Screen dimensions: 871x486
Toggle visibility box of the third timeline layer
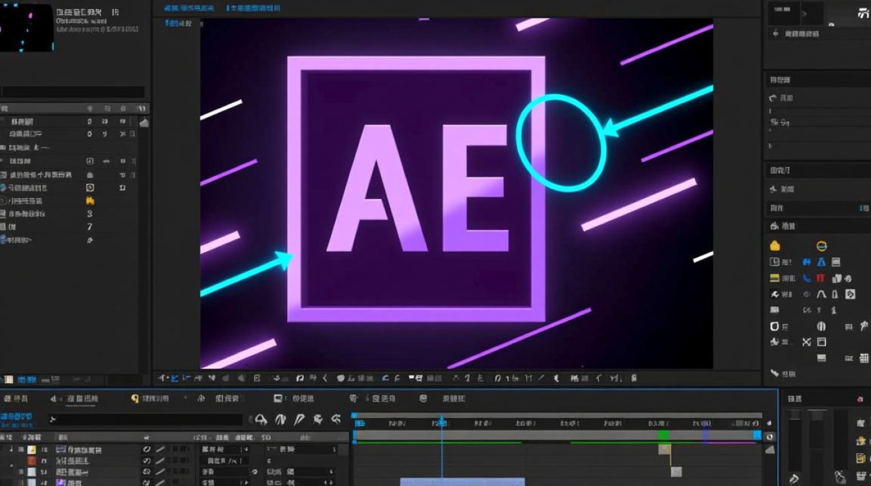21,472
